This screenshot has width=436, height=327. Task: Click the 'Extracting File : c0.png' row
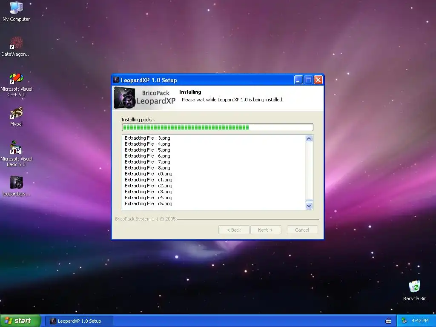click(x=149, y=174)
